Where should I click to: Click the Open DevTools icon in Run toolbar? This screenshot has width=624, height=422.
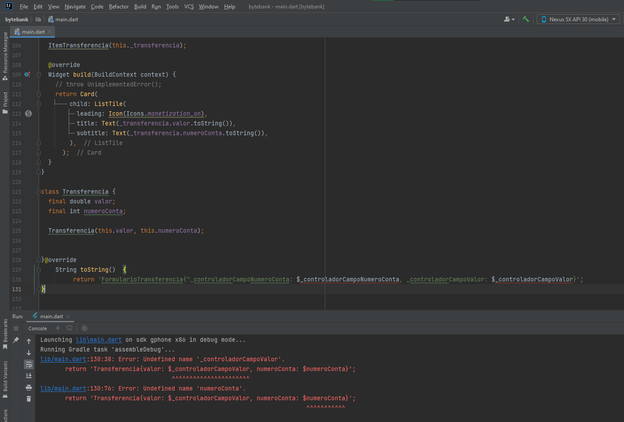coord(84,328)
